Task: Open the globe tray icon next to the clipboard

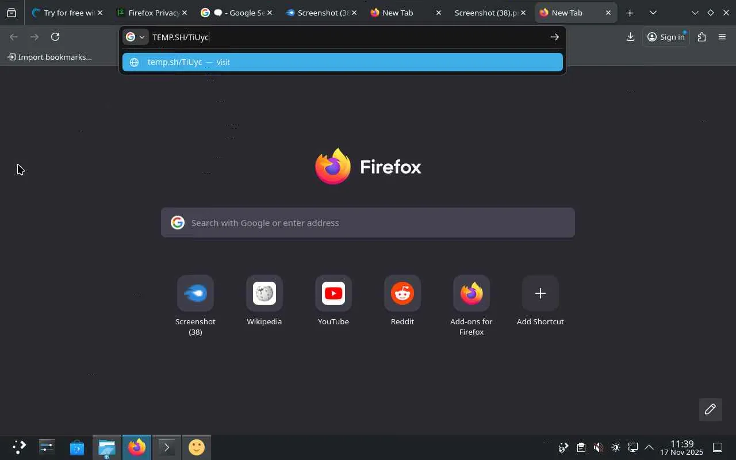Action: click(563, 447)
